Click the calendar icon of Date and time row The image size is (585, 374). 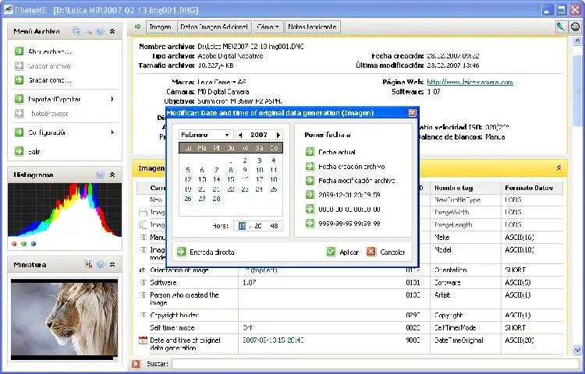[143, 340]
